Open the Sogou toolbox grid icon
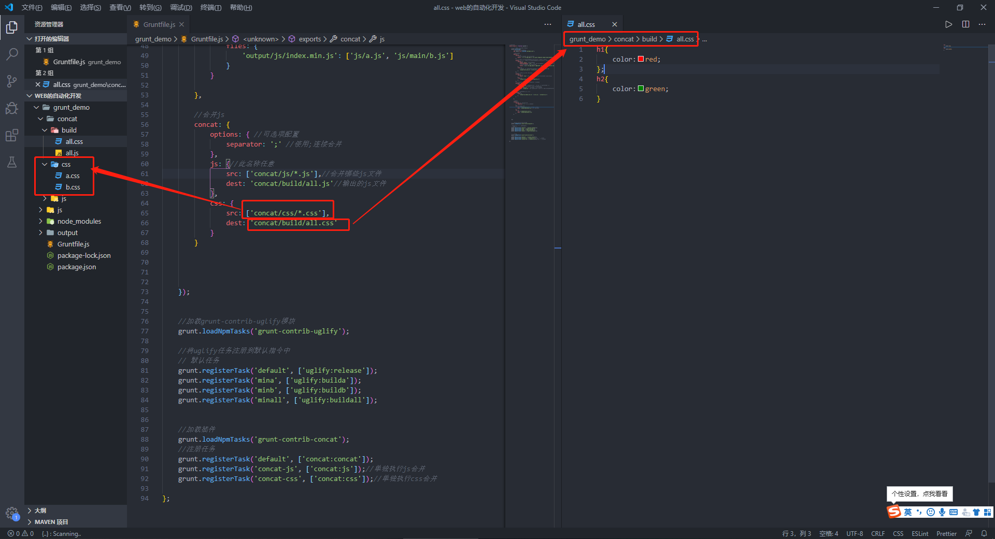Viewport: 995px width, 539px height. (987, 512)
